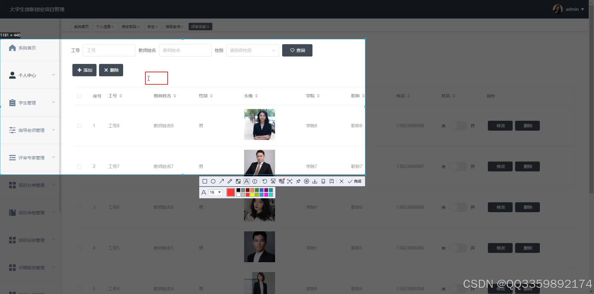Select the mosaic blur tool
Viewport: 594px width, 294px height.
point(238,181)
